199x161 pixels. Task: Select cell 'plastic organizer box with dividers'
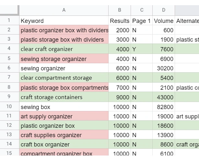[64, 30]
